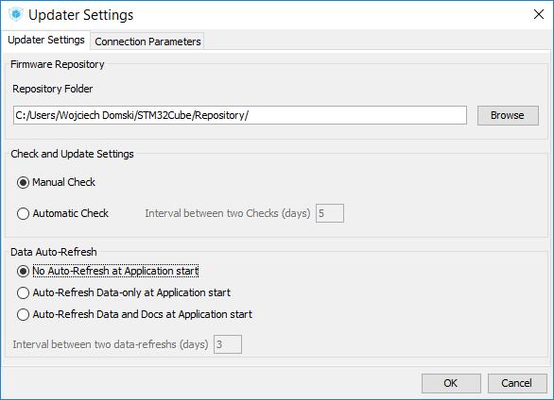Viewport: 554px width, 400px height.
Task: Click the Interval between two Checks label
Action: pyautogui.click(x=228, y=213)
